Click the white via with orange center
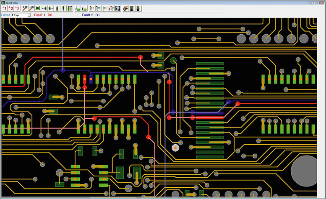Screen dimensions: 326x199 pos(175,148)
